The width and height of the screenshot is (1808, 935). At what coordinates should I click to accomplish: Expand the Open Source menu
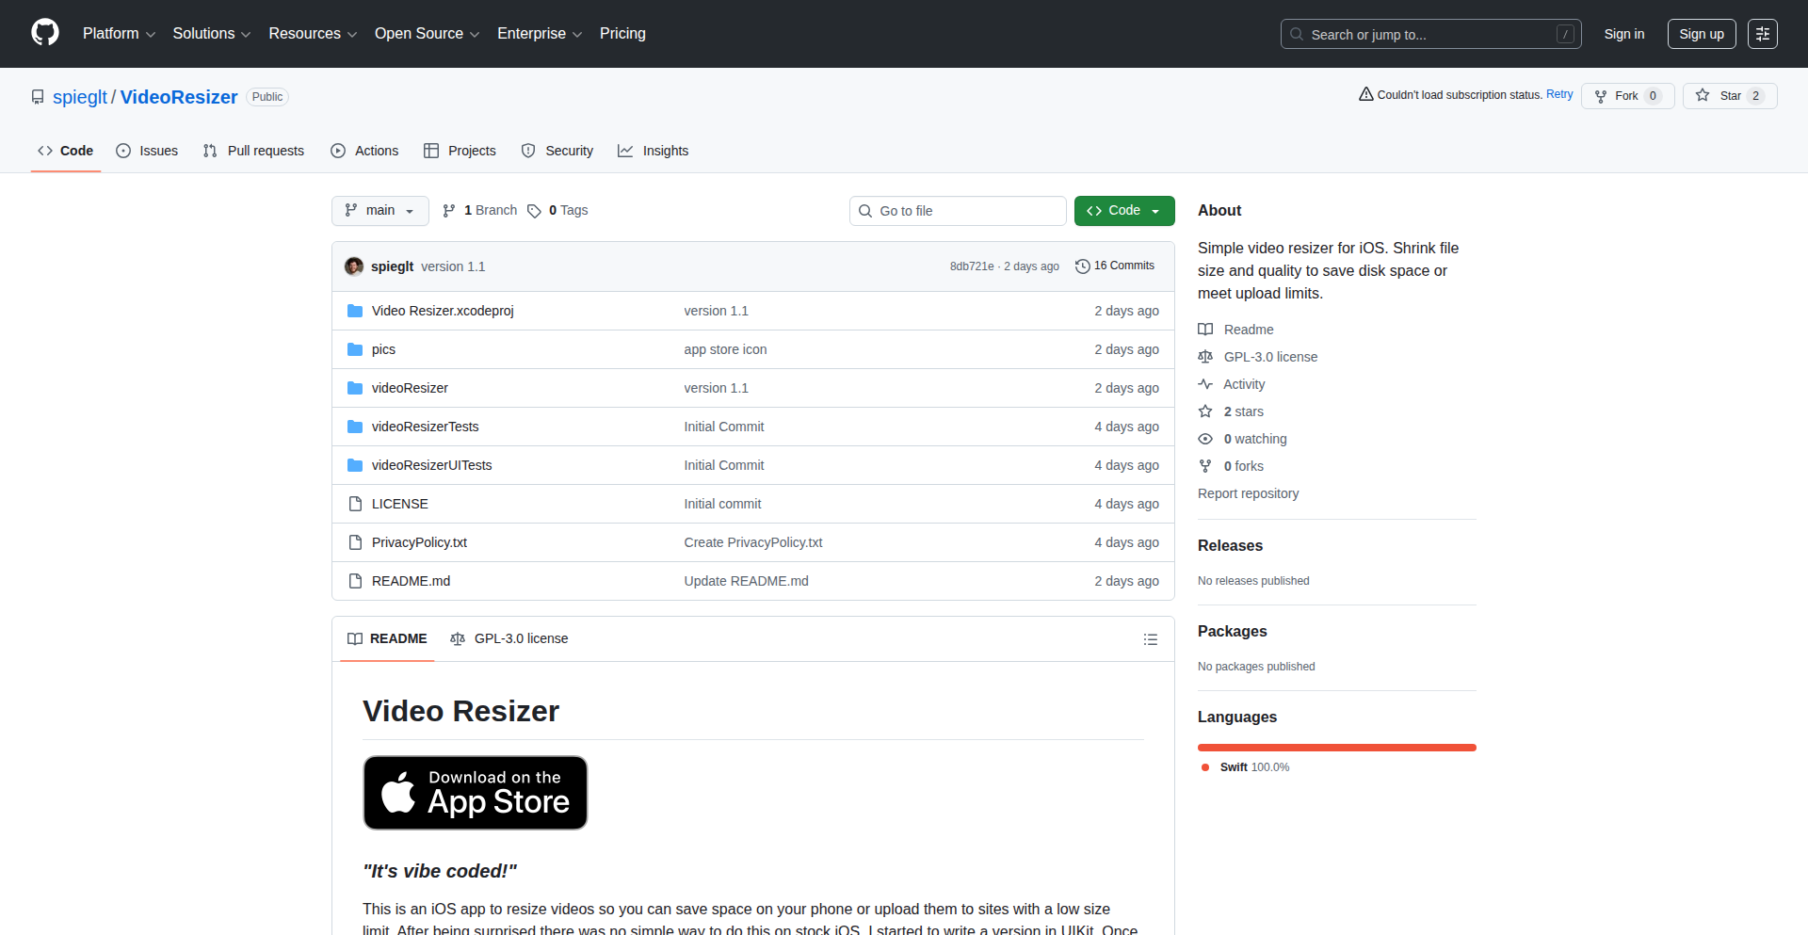point(427,34)
